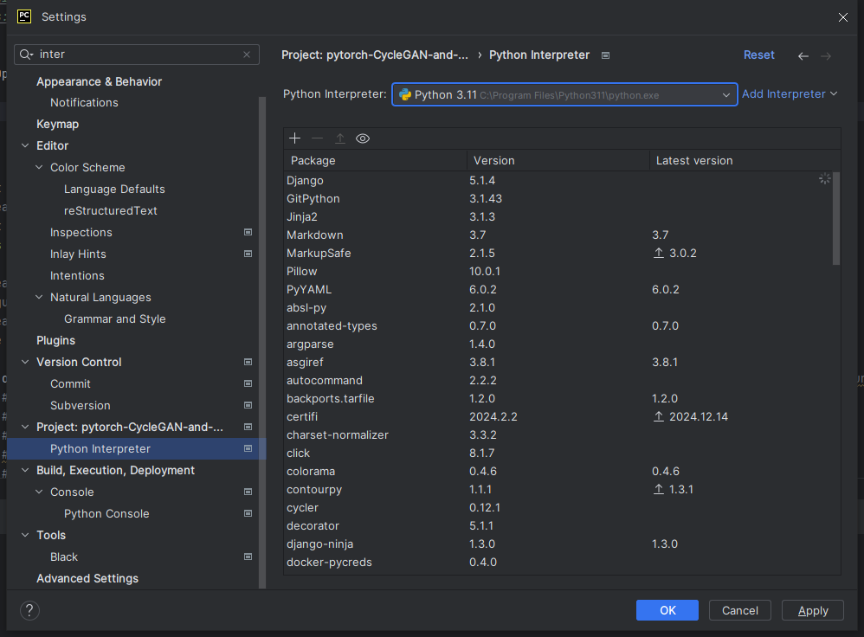Screen dimensions: 864x637
Task: Click the search magnifier icon
Action: point(26,54)
